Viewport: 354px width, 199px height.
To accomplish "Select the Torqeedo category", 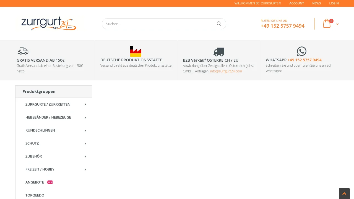I will 35,195.
